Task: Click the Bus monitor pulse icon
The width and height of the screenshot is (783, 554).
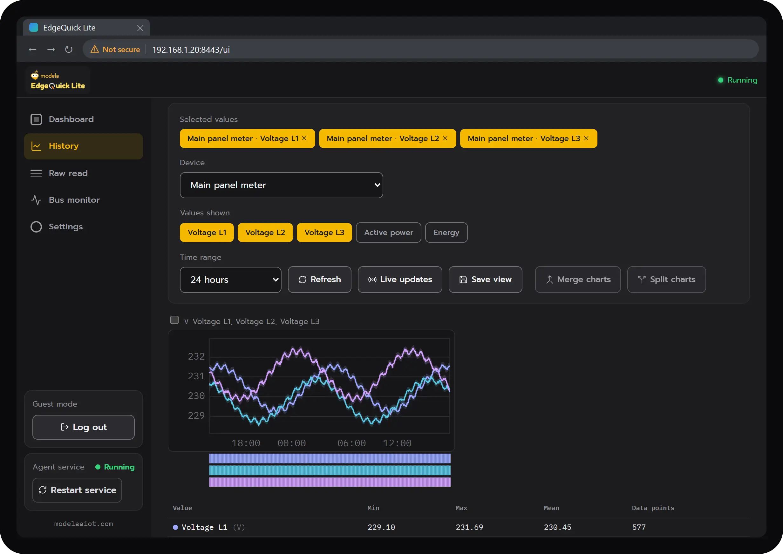Action: [x=36, y=200]
